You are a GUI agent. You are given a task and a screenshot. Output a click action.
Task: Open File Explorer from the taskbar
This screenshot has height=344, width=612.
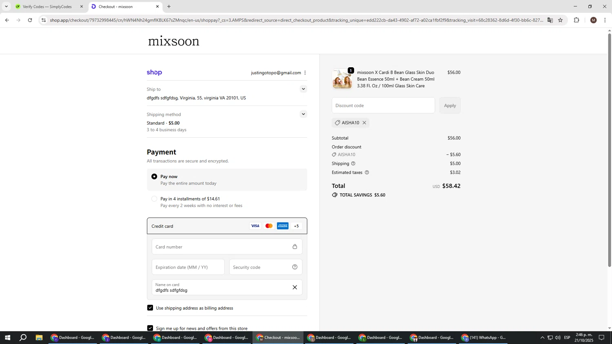[x=39, y=337]
